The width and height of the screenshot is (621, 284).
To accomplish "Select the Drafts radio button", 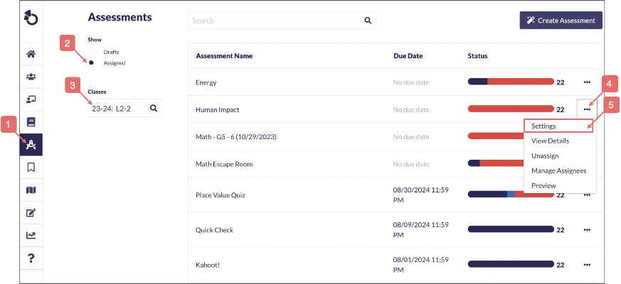I will pyautogui.click(x=92, y=52).
